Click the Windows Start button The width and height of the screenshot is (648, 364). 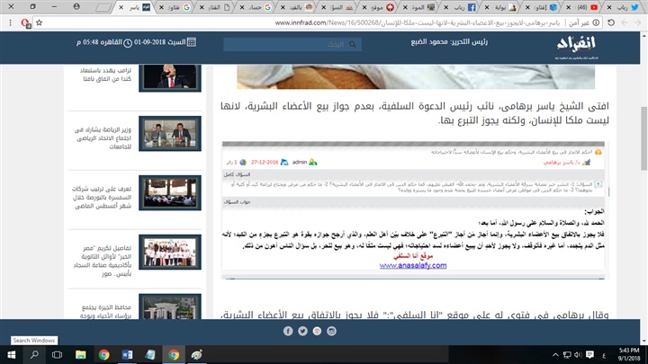click(12, 354)
